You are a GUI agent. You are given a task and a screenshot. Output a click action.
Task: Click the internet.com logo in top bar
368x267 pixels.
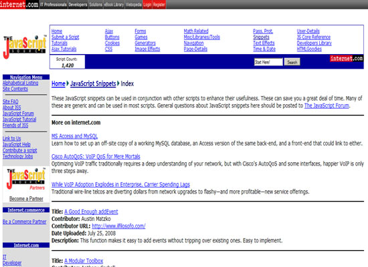pos(19,5)
